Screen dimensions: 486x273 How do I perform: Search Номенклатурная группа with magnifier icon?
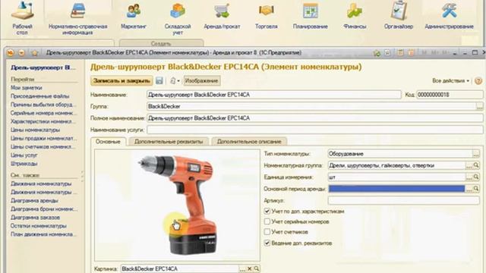[x=476, y=165]
